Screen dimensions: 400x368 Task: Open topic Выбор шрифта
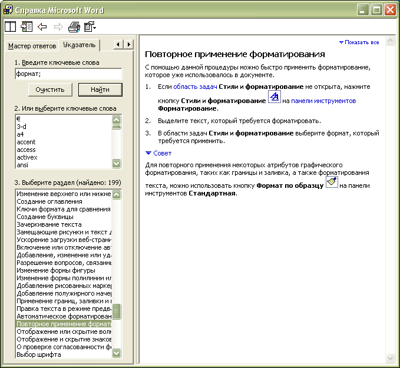64,354
